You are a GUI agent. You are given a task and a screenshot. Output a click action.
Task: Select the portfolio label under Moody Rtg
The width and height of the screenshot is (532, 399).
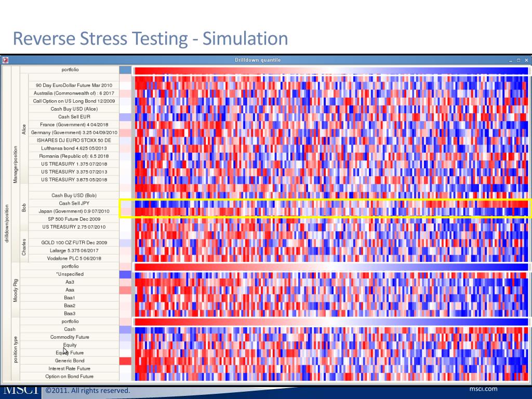click(x=70, y=267)
